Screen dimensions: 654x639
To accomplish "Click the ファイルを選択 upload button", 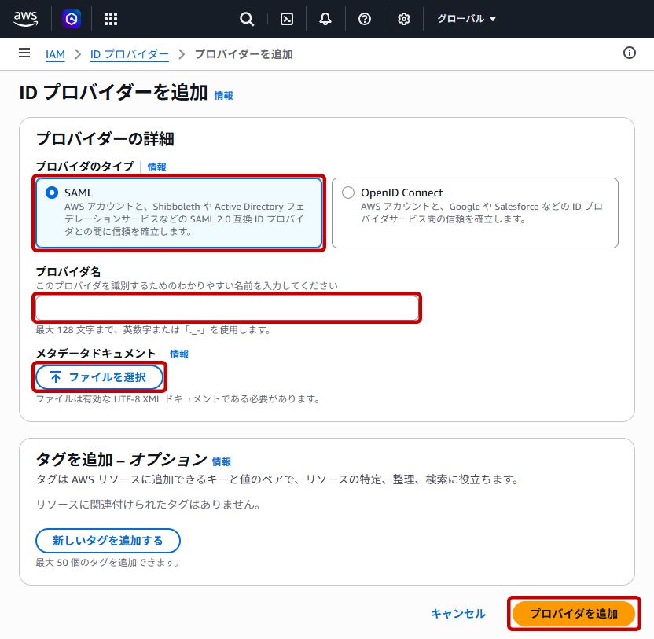I will pyautogui.click(x=99, y=377).
